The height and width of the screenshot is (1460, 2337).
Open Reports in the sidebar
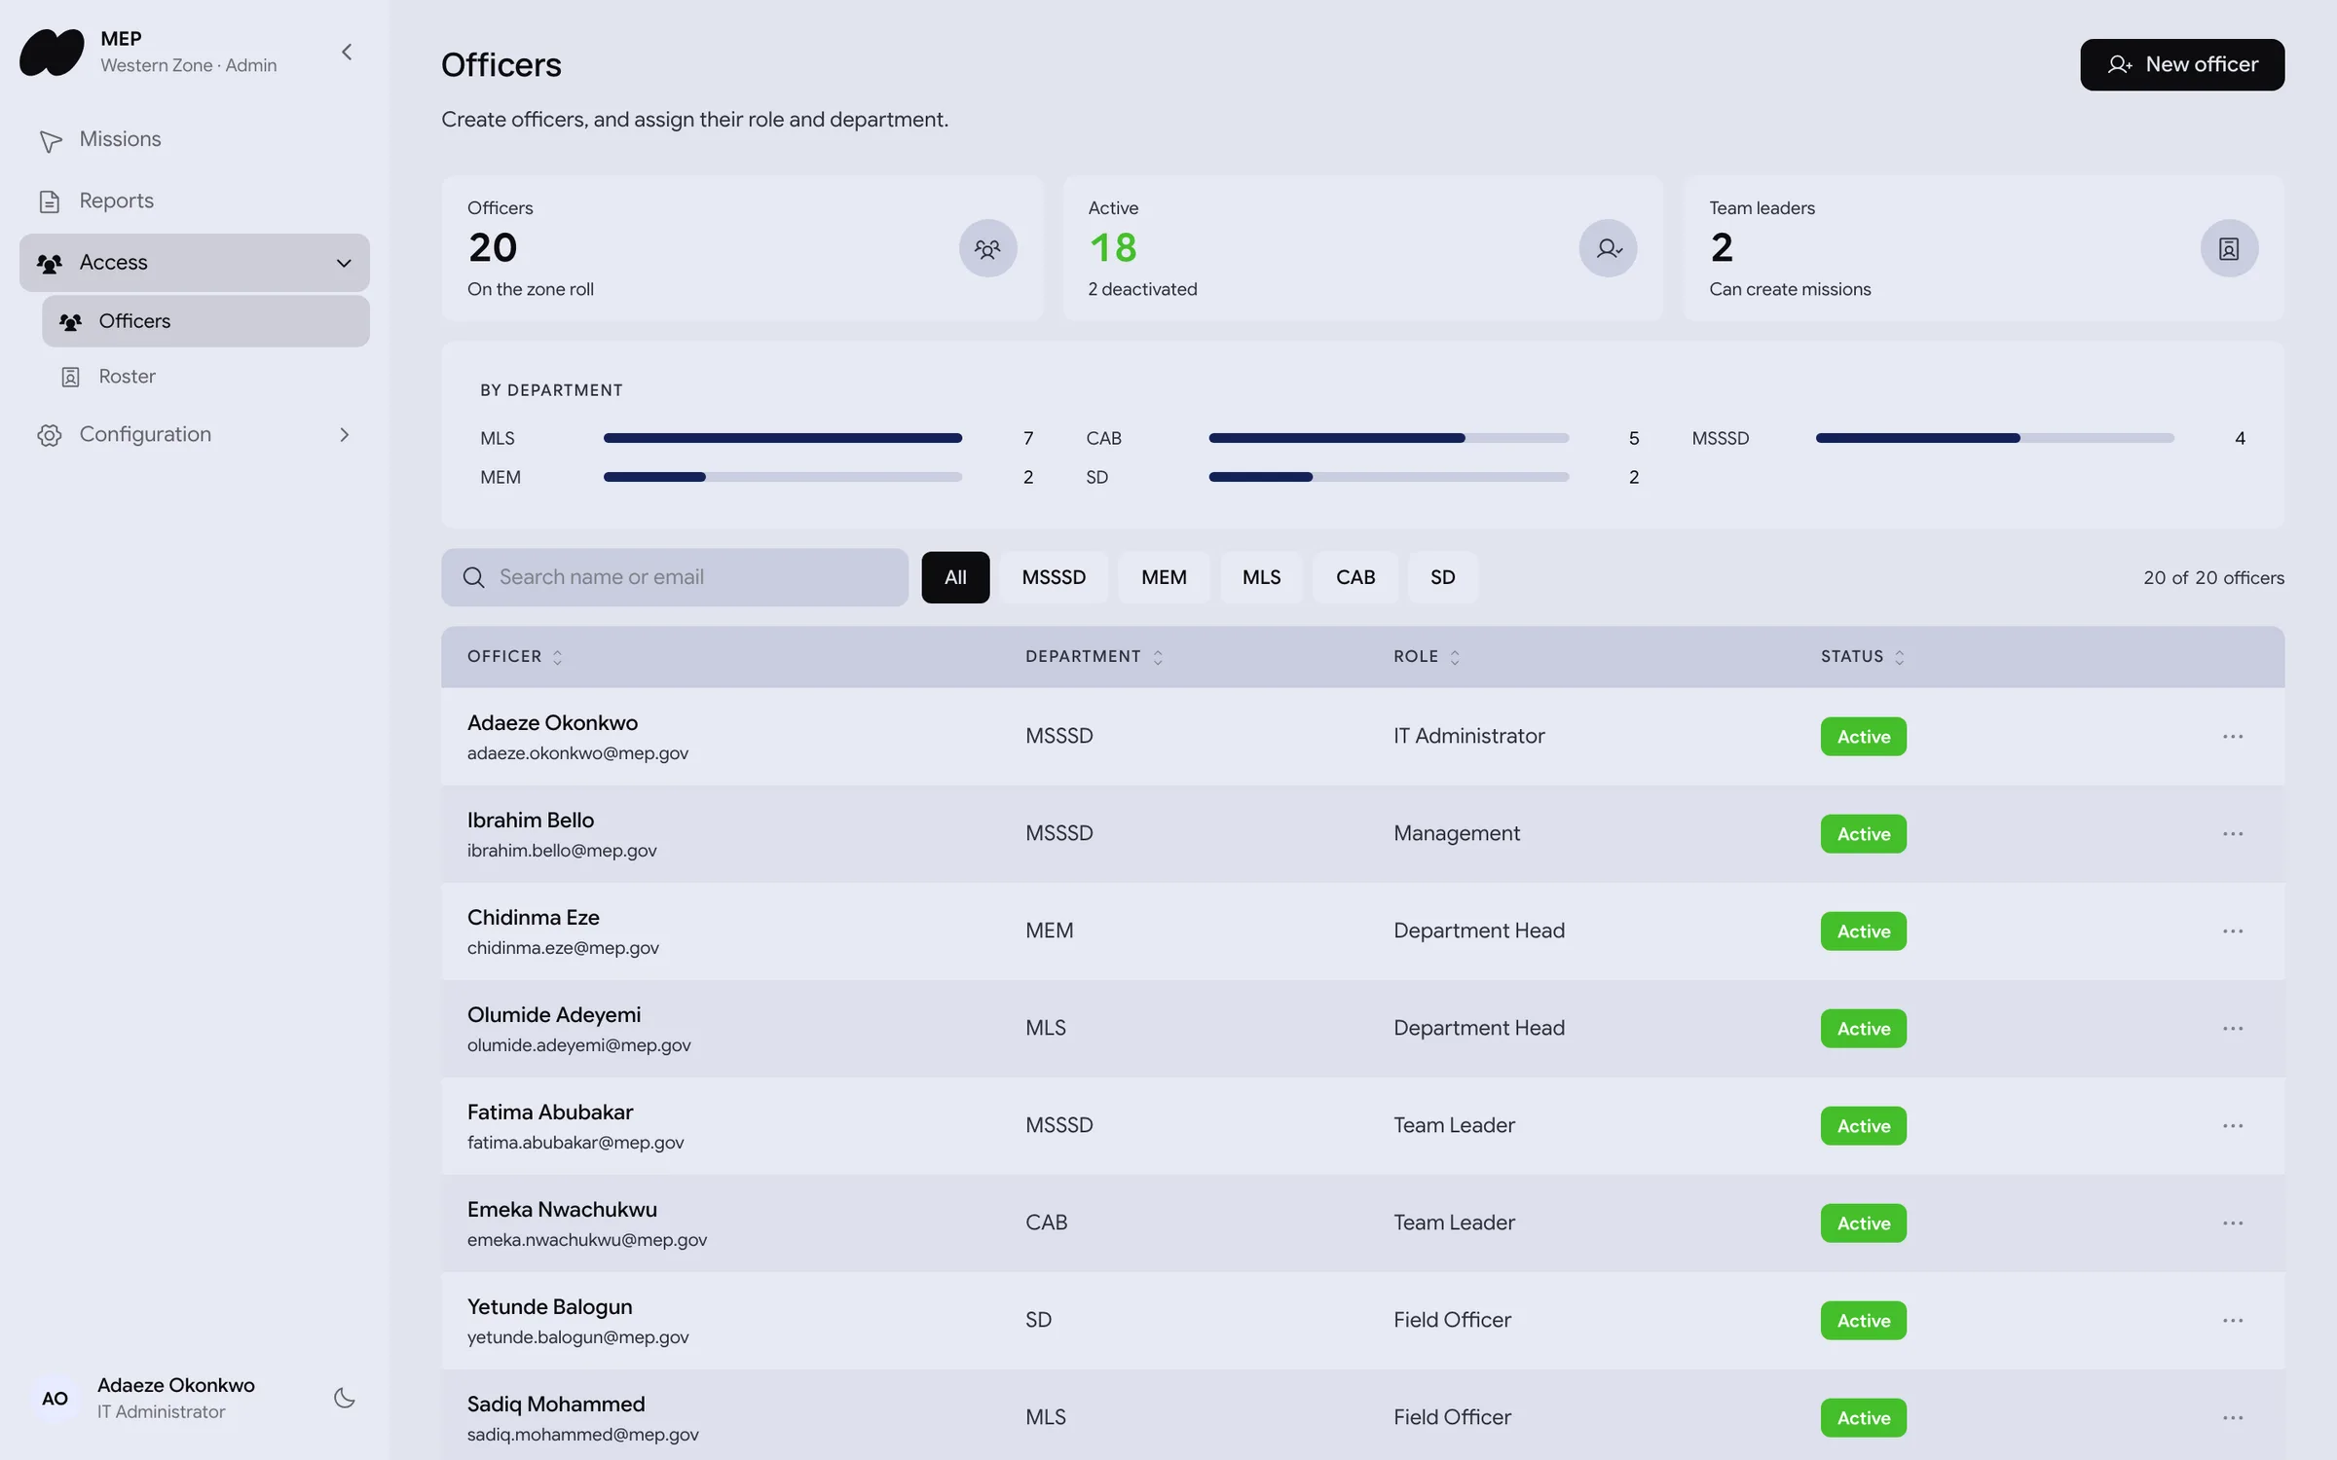click(x=195, y=201)
